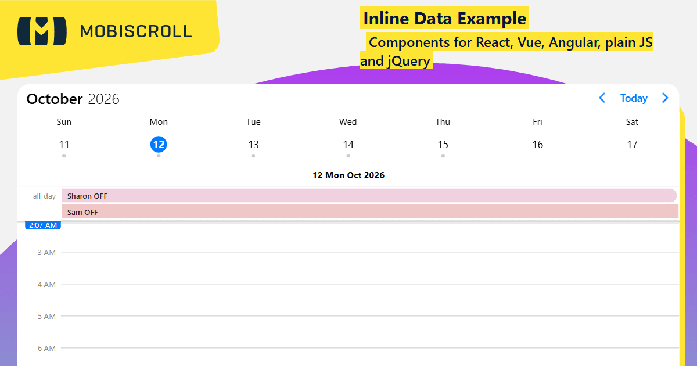The width and height of the screenshot is (697, 366).
Task: Select Saturday 17 in the week row
Action: tap(632, 145)
